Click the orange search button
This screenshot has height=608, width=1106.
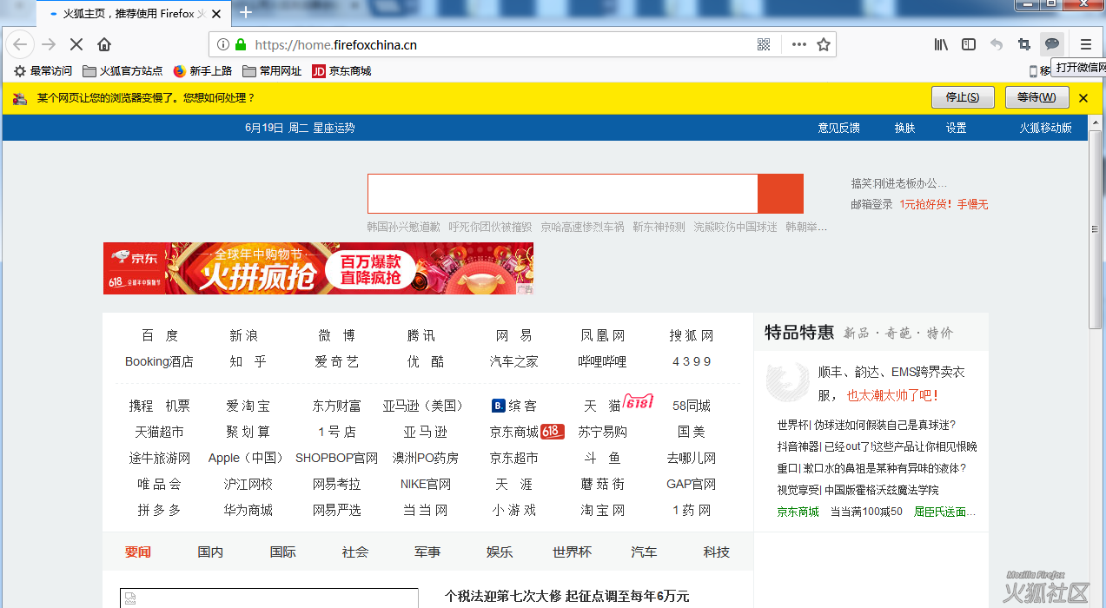pyautogui.click(x=780, y=194)
